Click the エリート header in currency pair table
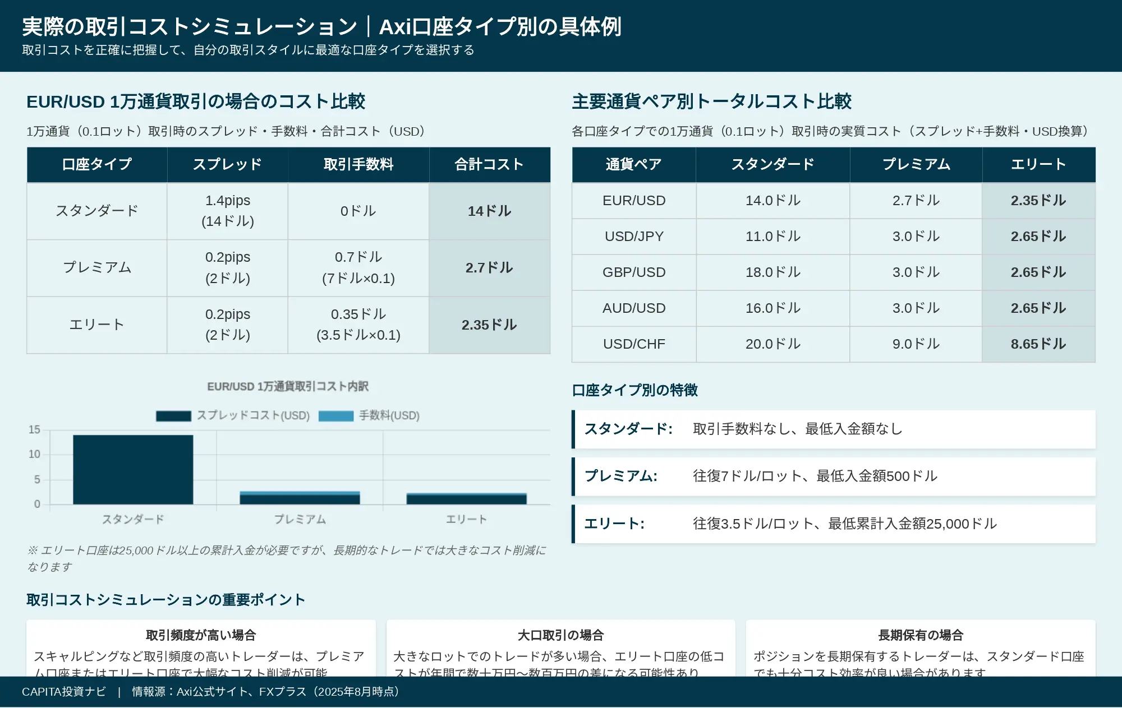Image resolution: width=1122 pixels, height=708 pixels. [x=1038, y=165]
